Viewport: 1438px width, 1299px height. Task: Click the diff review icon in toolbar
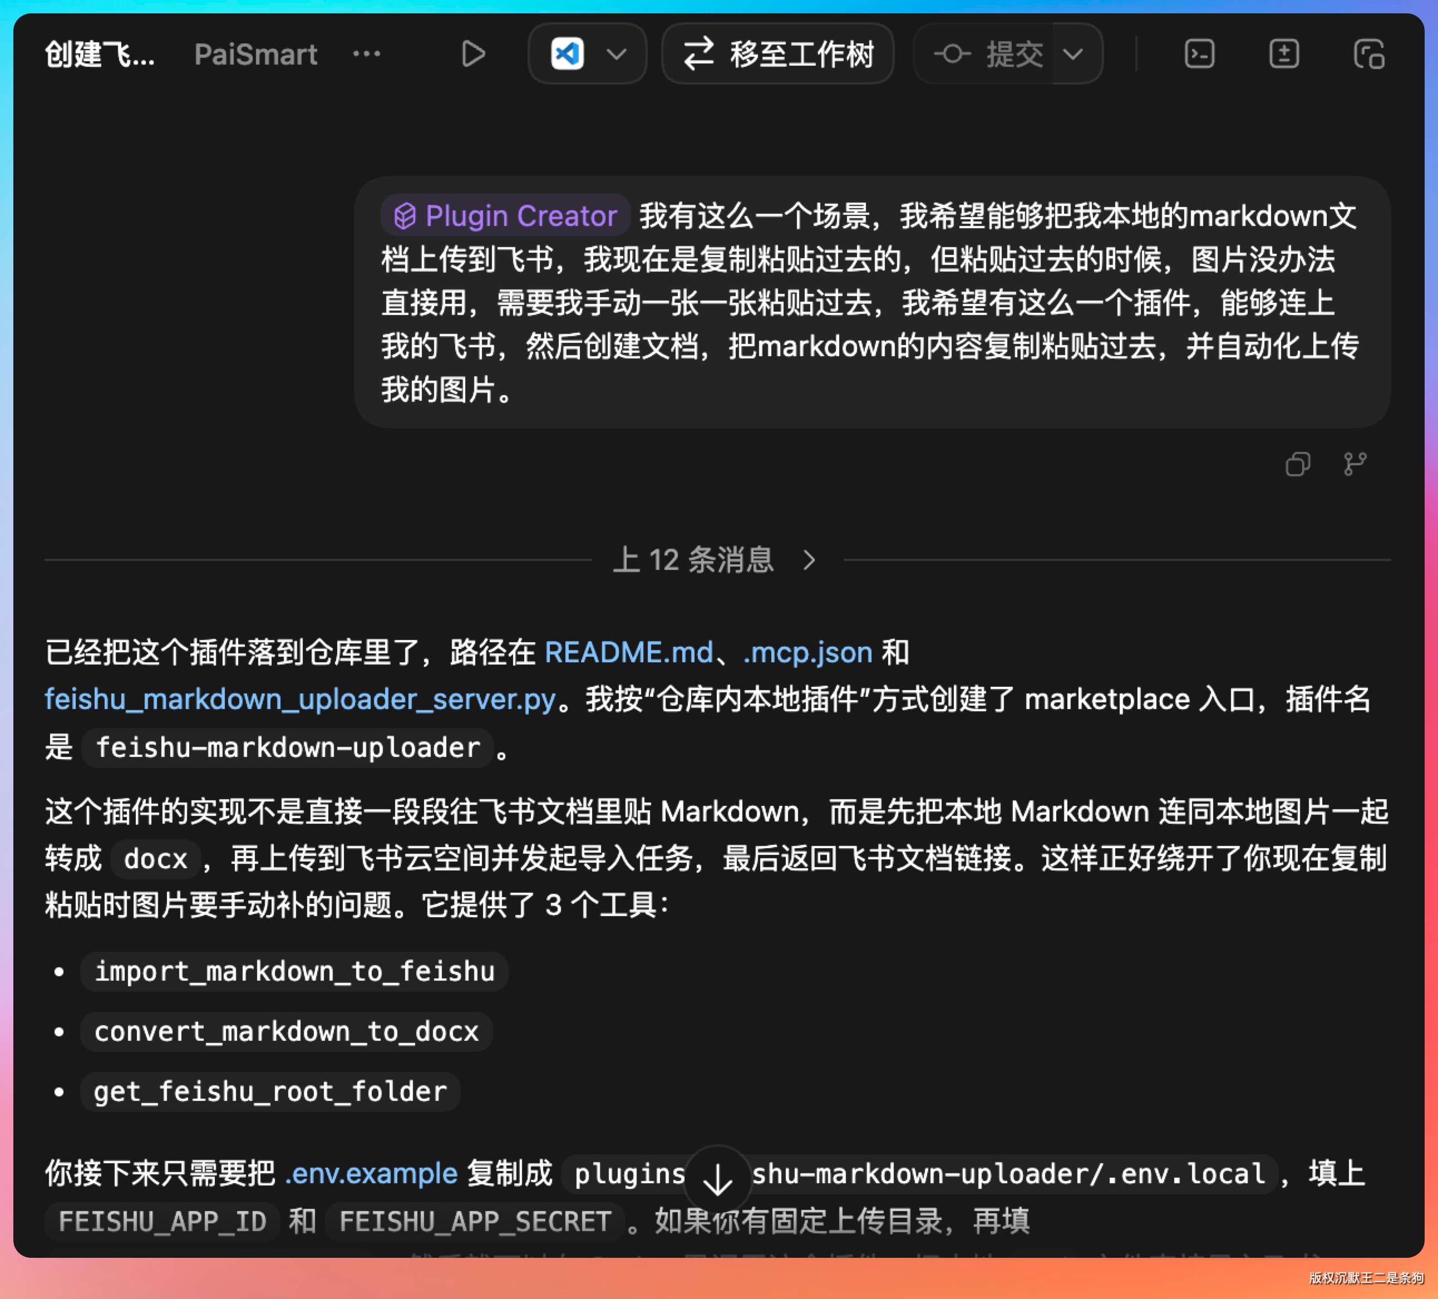1284,54
